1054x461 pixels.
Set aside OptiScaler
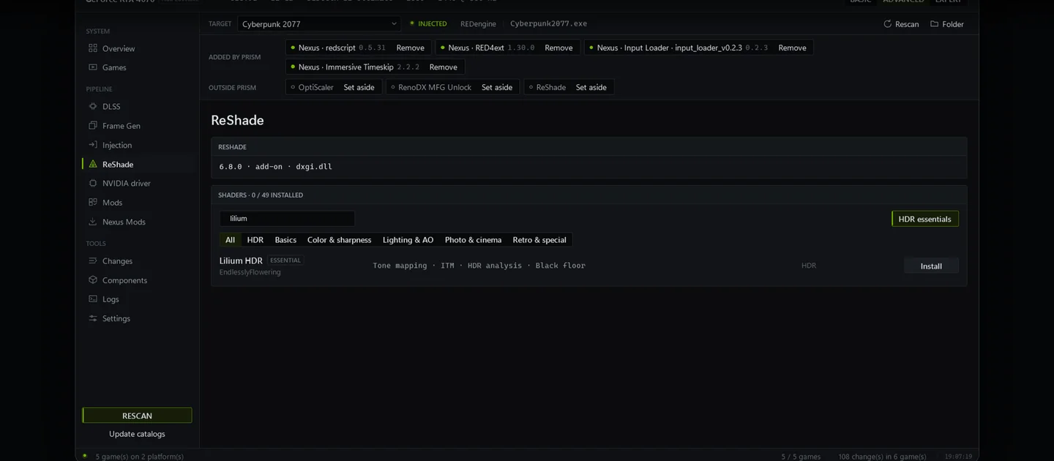point(359,87)
